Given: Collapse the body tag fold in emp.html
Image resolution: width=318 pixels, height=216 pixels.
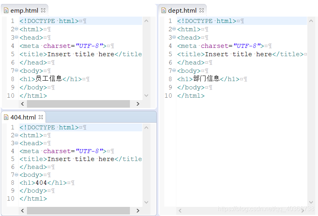Looking at the screenshot, I should (17, 70).
